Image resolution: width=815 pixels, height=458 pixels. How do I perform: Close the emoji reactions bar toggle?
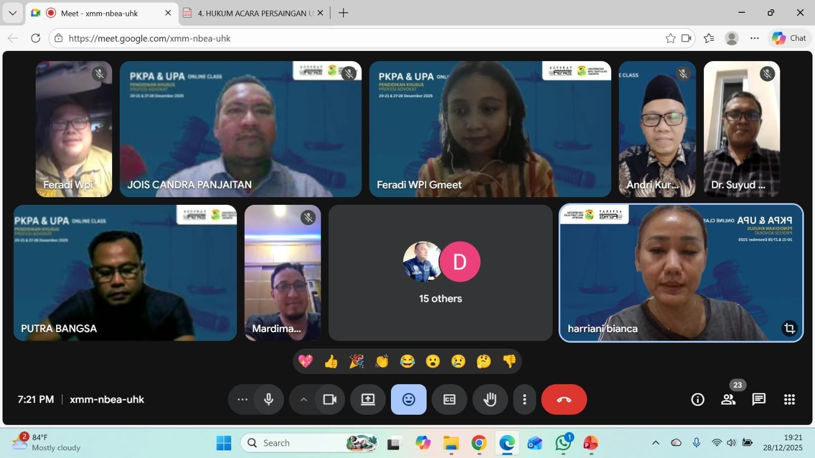(x=408, y=399)
